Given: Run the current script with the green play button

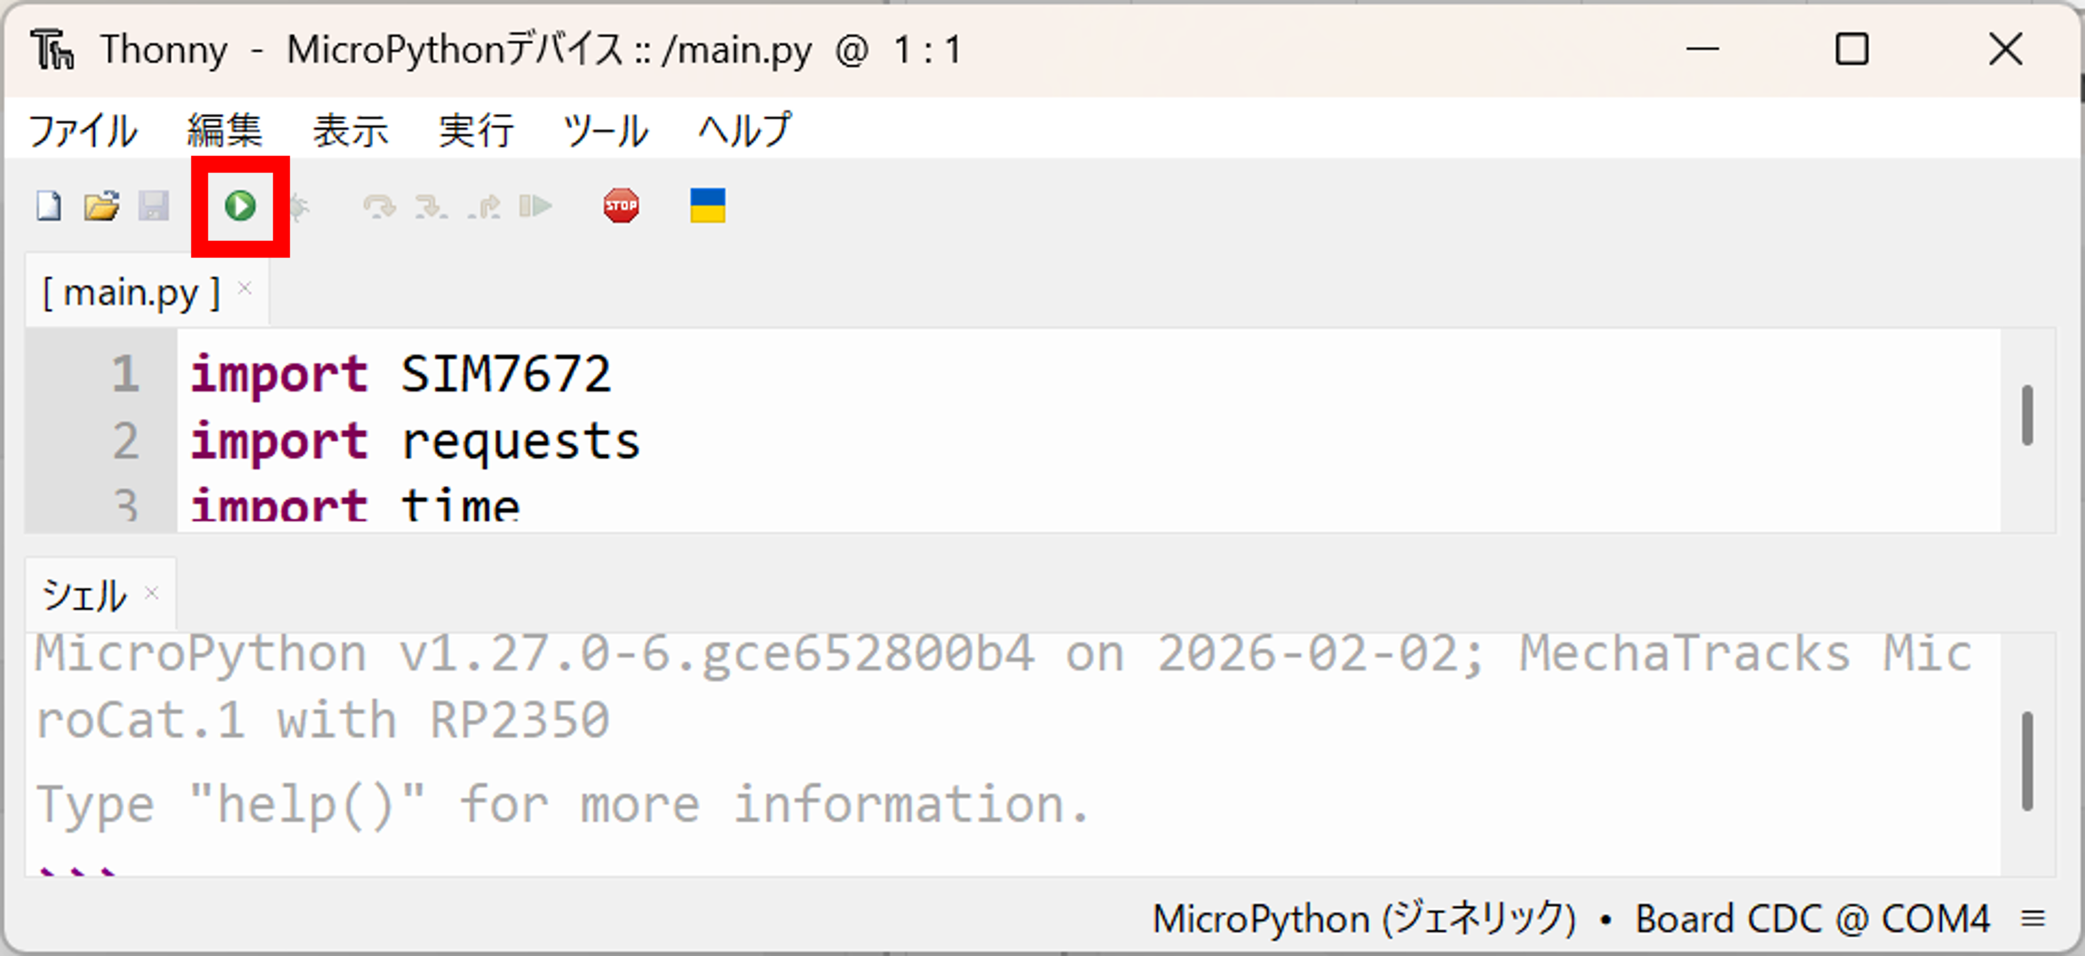Looking at the screenshot, I should pyautogui.click(x=239, y=206).
